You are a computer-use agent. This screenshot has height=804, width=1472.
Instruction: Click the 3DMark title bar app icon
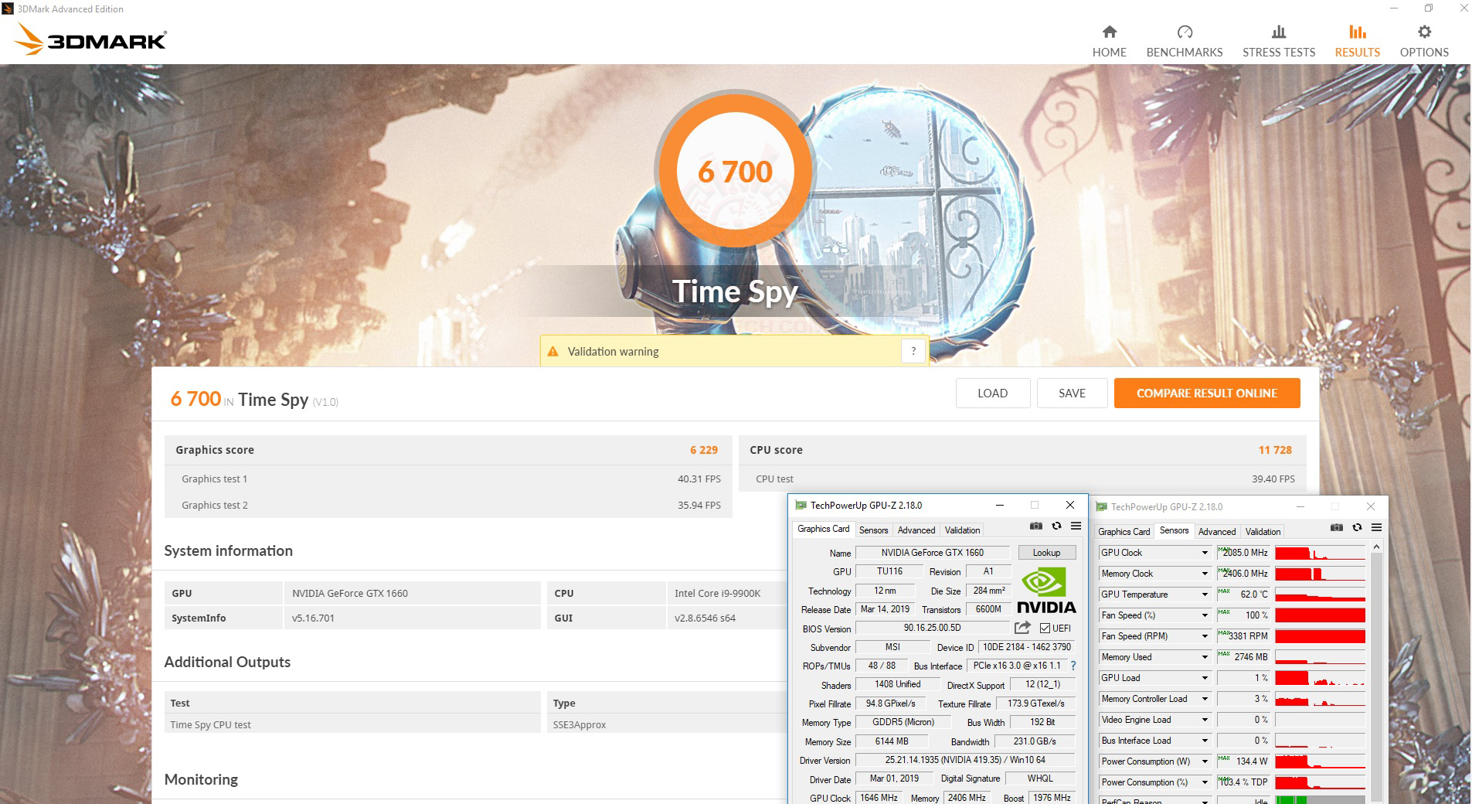(8, 9)
